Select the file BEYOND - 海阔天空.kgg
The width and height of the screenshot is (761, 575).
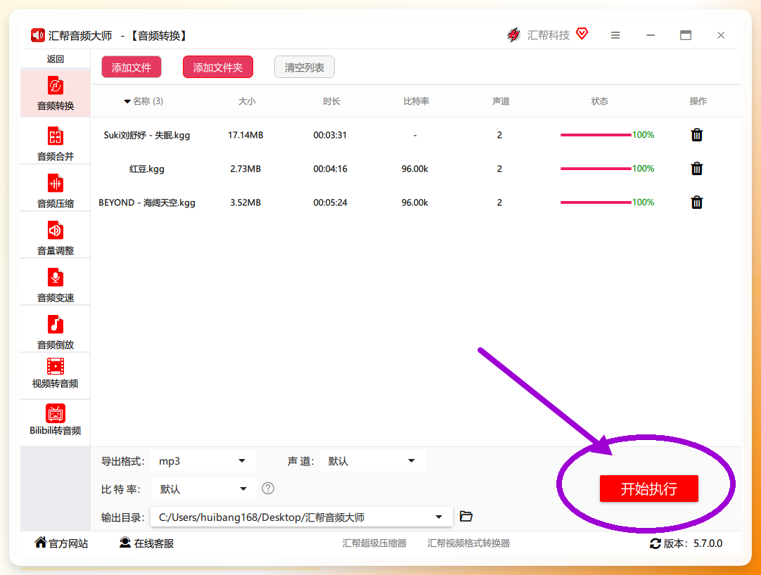pos(146,202)
